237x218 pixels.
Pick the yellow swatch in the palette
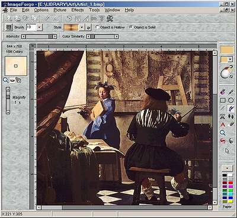coord(230,201)
